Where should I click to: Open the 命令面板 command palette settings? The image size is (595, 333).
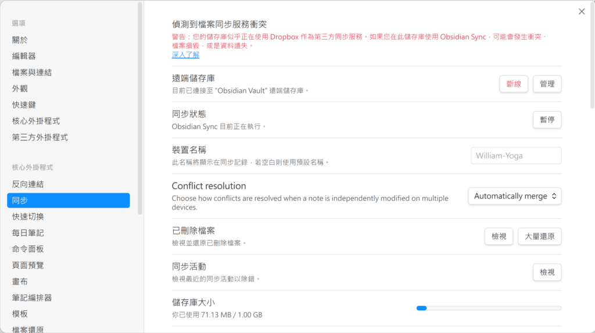click(28, 249)
